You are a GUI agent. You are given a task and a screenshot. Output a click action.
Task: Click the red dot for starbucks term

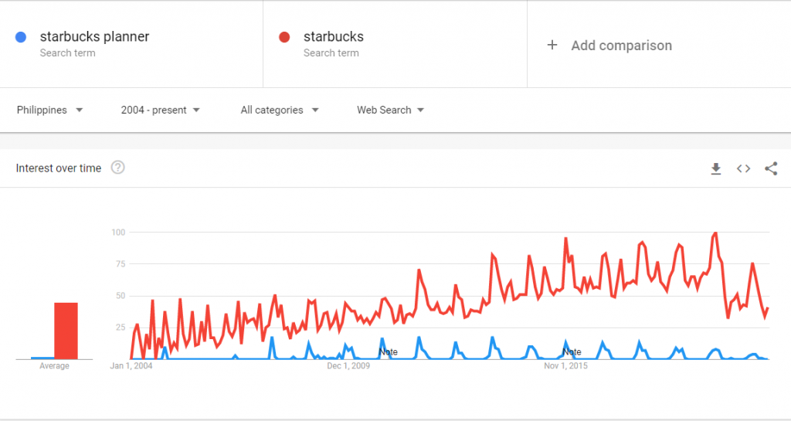click(284, 37)
